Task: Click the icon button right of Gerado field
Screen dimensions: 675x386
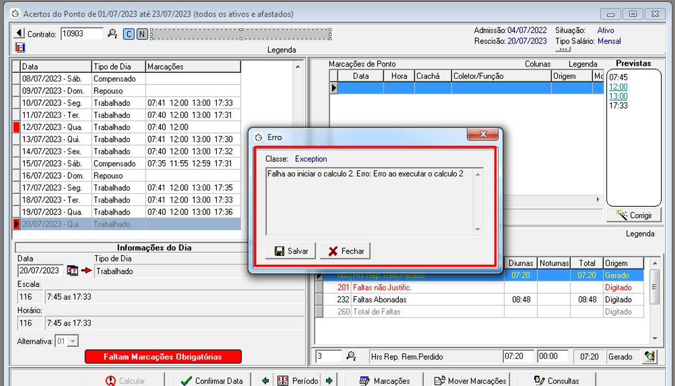Action: [x=649, y=357]
